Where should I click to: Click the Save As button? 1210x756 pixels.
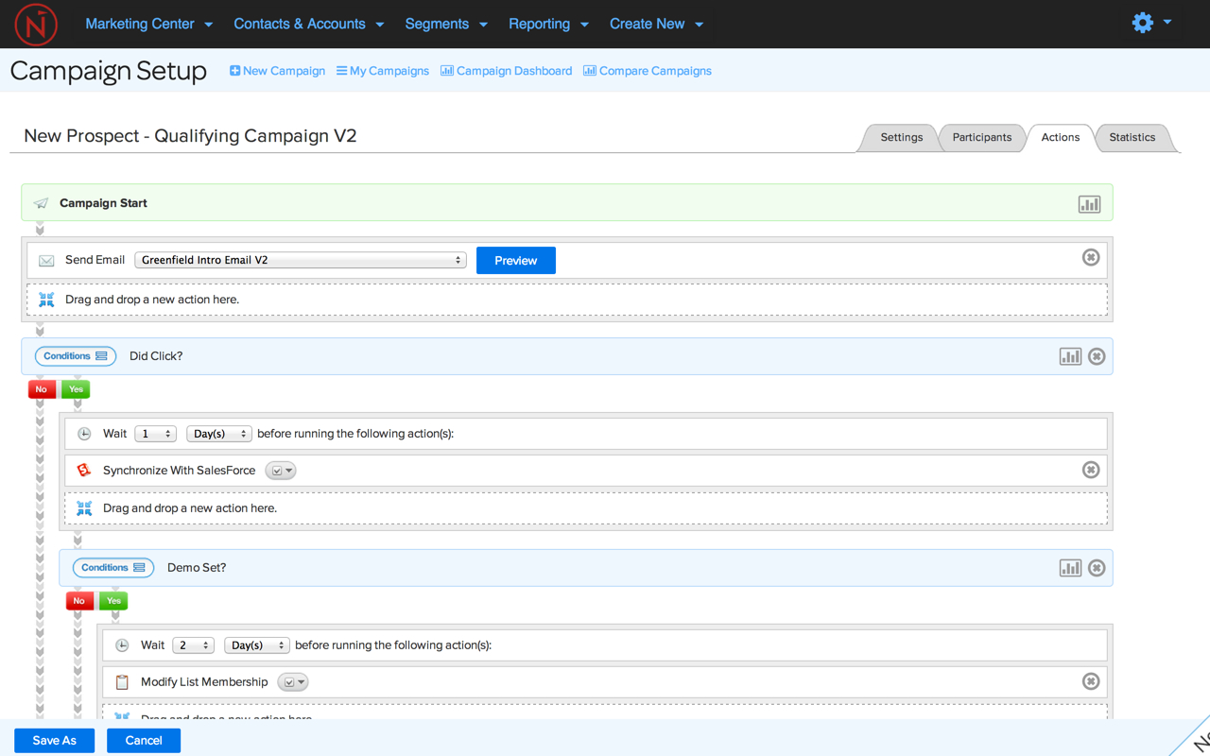[x=54, y=740]
